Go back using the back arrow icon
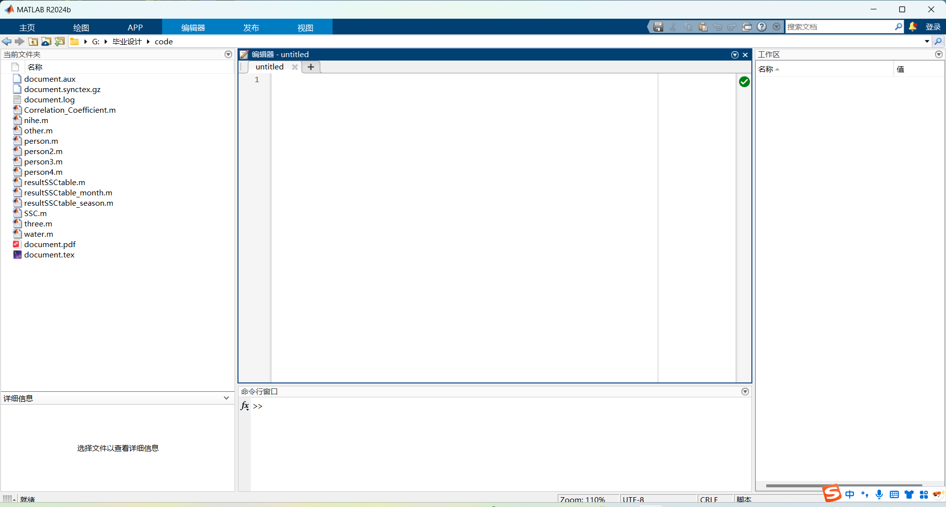Viewport: 946px width, 507px height. coord(6,41)
